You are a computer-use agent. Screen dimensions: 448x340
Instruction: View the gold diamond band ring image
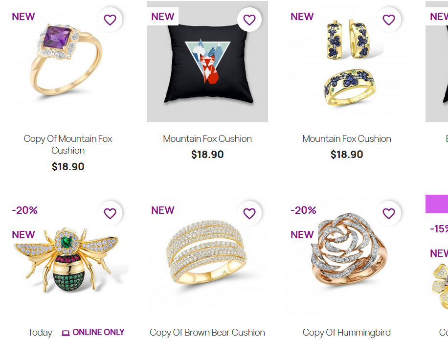click(207, 255)
